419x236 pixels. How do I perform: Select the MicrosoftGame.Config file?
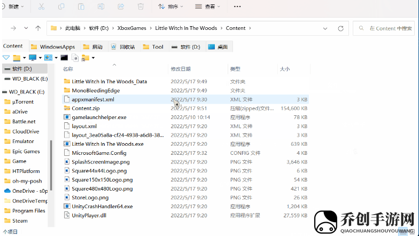click(99, 153)
